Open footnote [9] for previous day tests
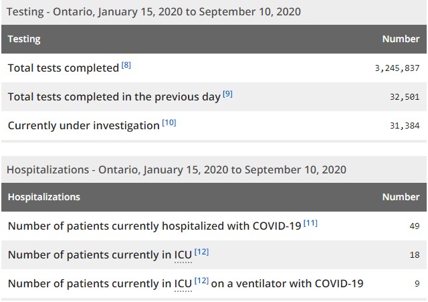This screenshot has width=428, height=302. (227, 94)
